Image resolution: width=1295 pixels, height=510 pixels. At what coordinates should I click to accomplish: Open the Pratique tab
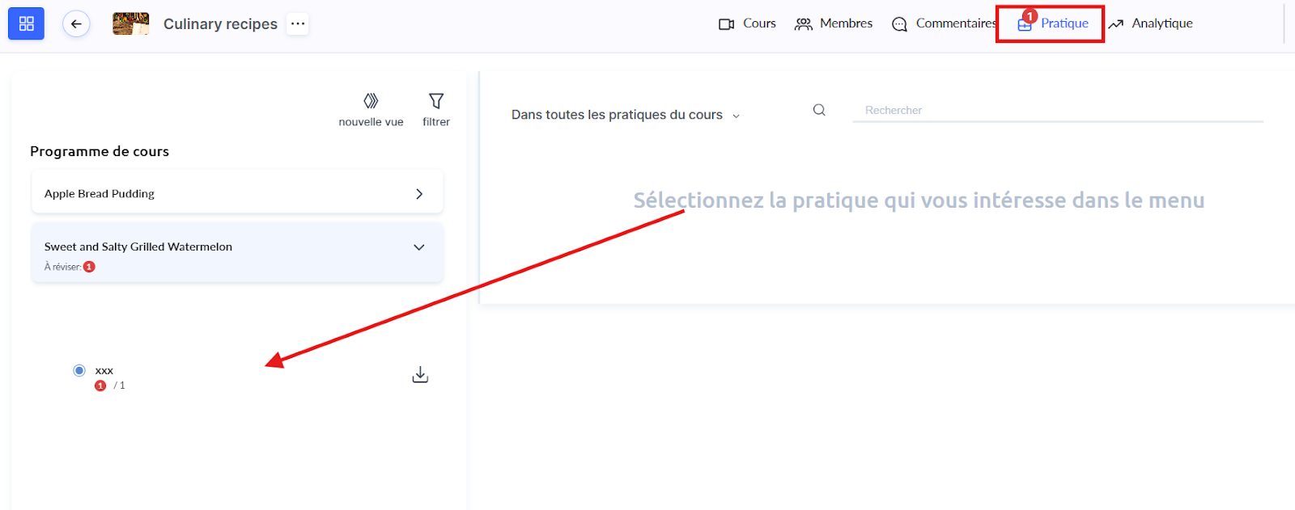[1052, 23]
